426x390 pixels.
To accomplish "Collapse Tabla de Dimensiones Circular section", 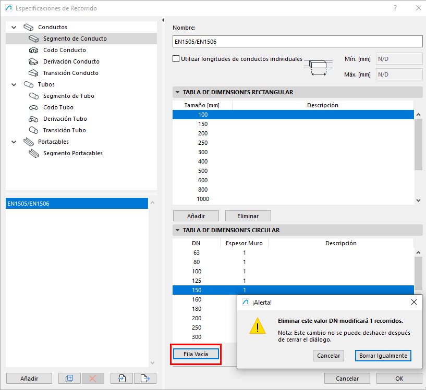I will click(x=177, y=230).
